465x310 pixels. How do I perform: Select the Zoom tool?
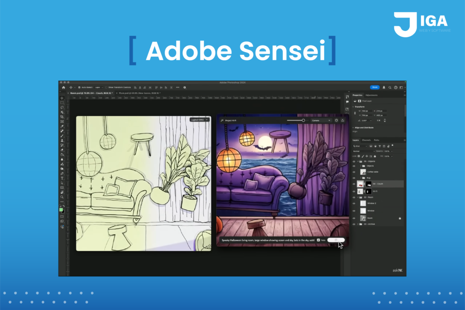coord(62,197)
